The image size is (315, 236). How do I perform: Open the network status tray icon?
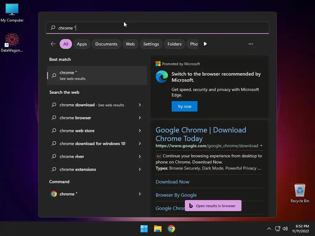click(x=278, y=229)
